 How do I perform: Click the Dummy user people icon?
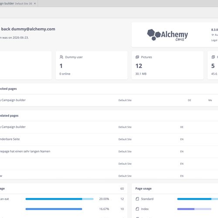click(x=61, y=57)
